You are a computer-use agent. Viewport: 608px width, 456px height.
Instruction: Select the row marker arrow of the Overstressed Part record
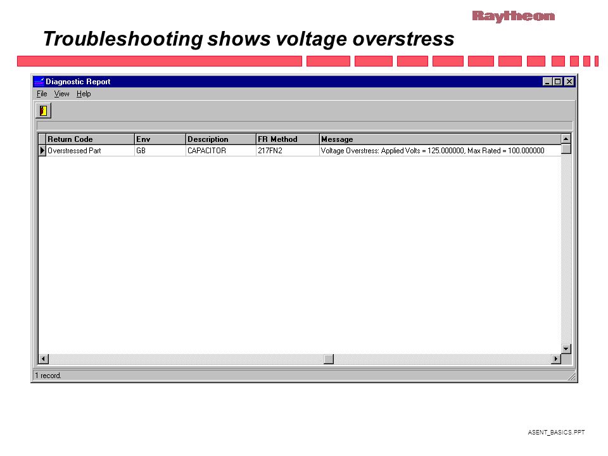[42, 151]
